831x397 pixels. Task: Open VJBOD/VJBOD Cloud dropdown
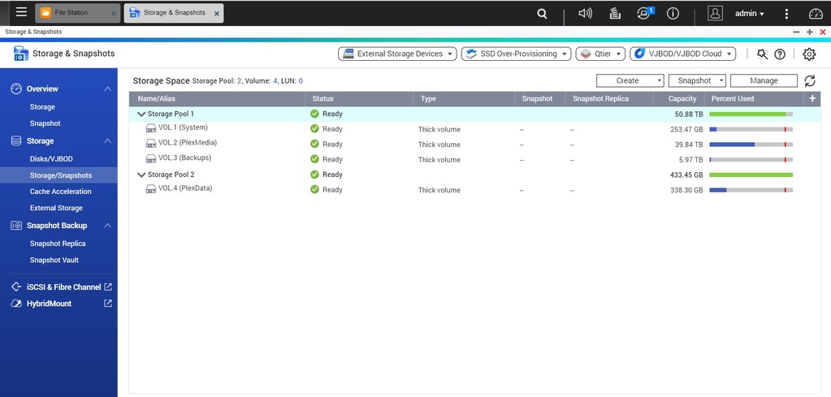683,54
